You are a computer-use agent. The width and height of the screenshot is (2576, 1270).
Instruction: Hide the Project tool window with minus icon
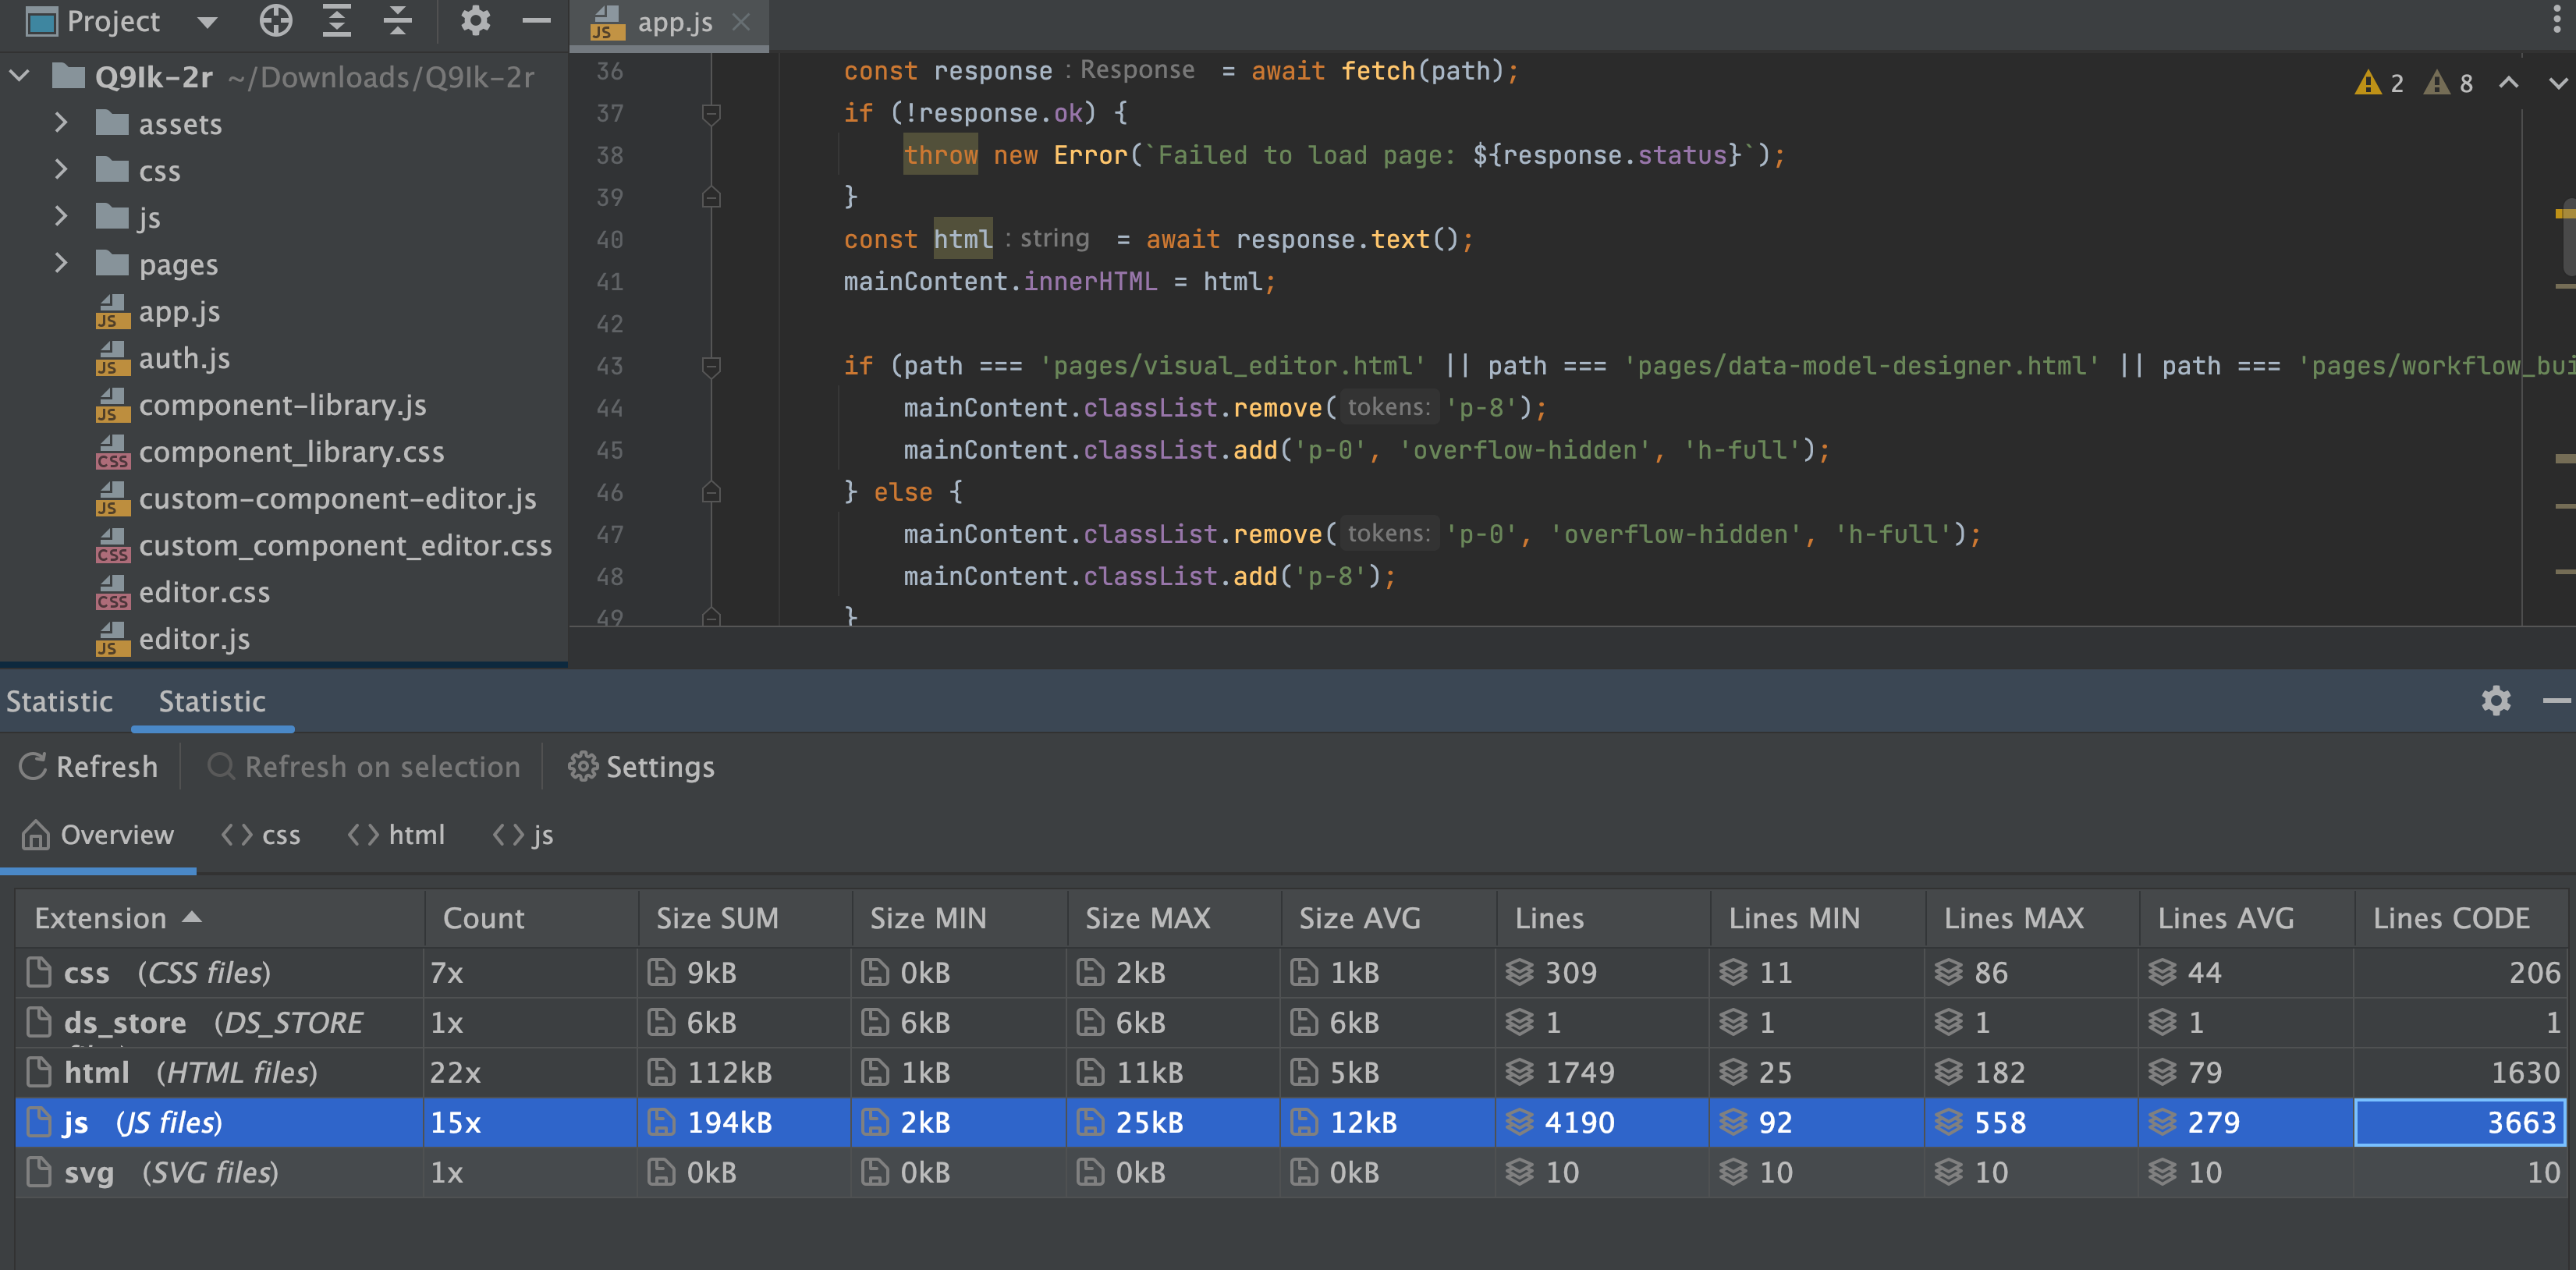click(537, 21)
